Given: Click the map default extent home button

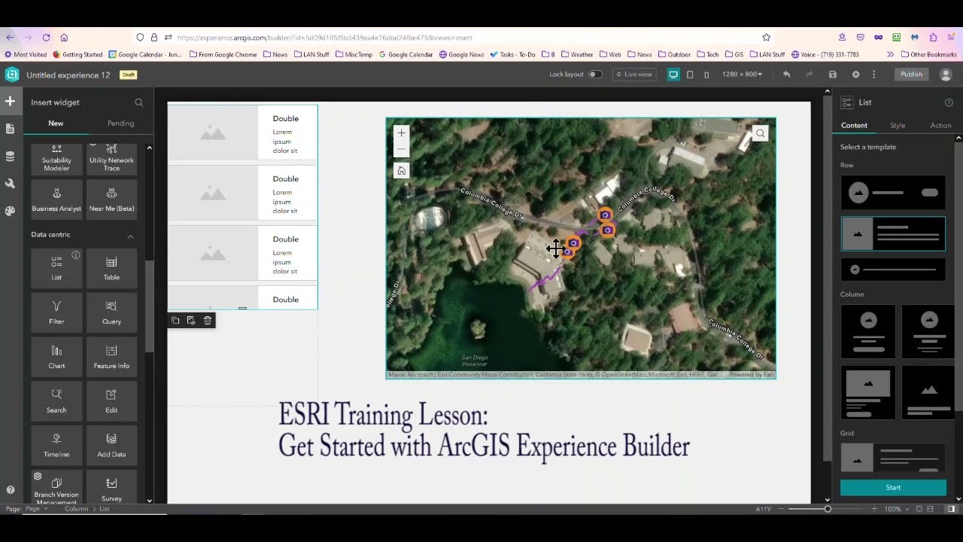Looking at the screenshot, I should [401, 171].
